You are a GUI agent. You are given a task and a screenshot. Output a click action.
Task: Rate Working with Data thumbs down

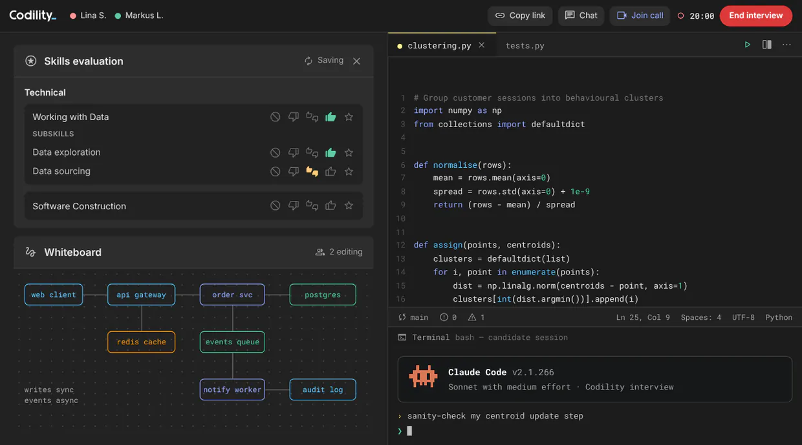(x=294, y=117)
